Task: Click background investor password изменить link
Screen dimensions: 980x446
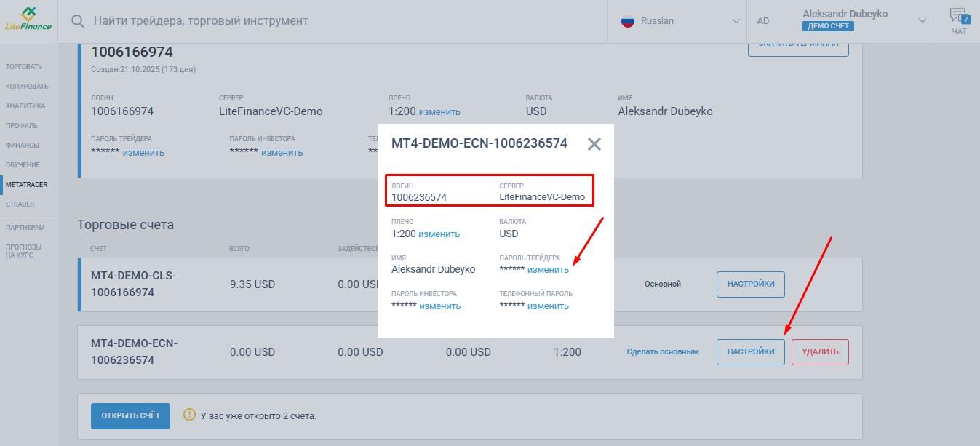Action: tap(282, 153)
